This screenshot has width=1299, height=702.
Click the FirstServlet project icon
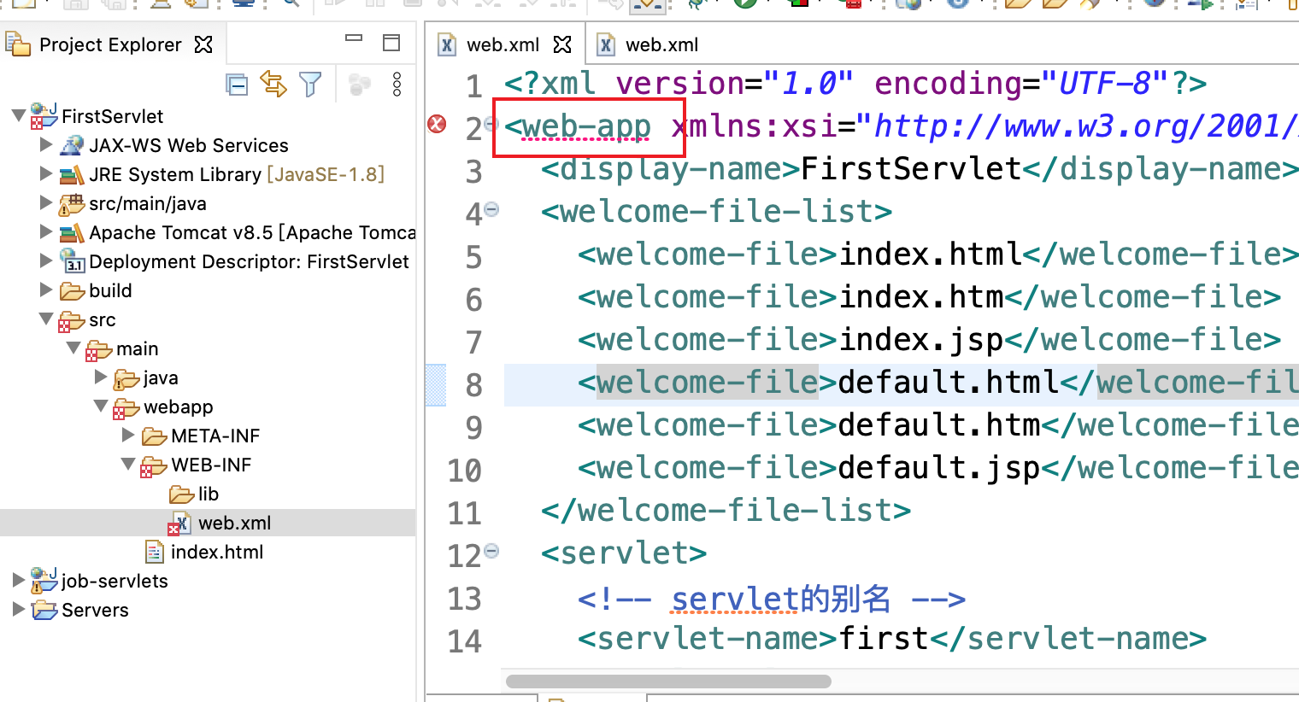(x=44, y=115)
